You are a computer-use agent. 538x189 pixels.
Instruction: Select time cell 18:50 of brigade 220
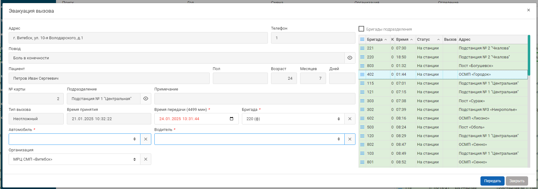pos(405,57)
